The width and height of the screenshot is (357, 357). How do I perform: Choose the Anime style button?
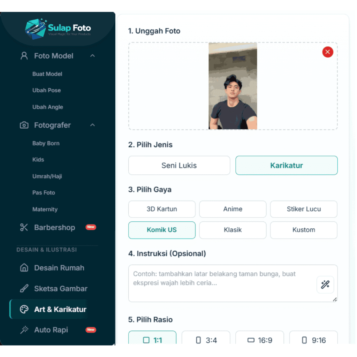tap(233, 209)
